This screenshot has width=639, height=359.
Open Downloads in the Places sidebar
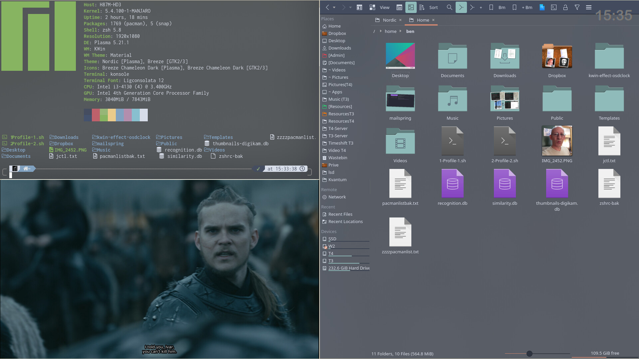346,48
